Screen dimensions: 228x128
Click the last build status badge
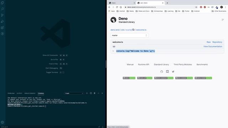[203, 78]
